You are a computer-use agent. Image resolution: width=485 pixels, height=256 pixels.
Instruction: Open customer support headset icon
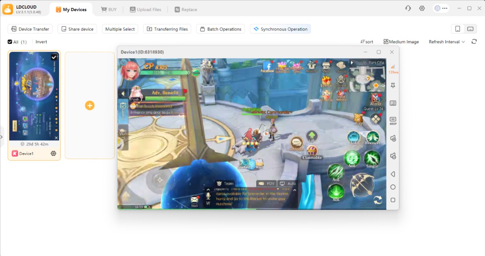pyautogui.click(x=408, y=8)
